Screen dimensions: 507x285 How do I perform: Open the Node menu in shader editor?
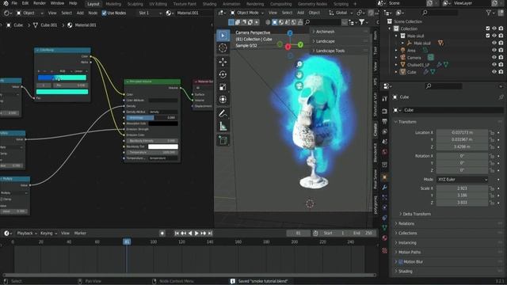click(x=93, y=13)
